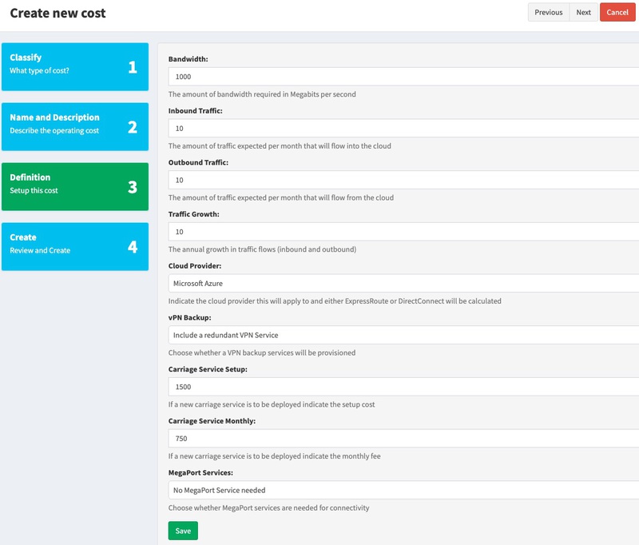Click the number 1 on Classify tile
This screenshot has width=639, height=545.
pyautogui.click(x=133, y=67)
